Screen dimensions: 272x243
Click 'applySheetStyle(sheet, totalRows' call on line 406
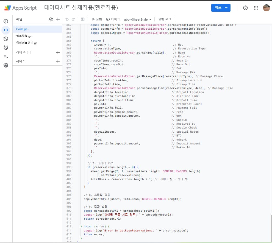111,199
